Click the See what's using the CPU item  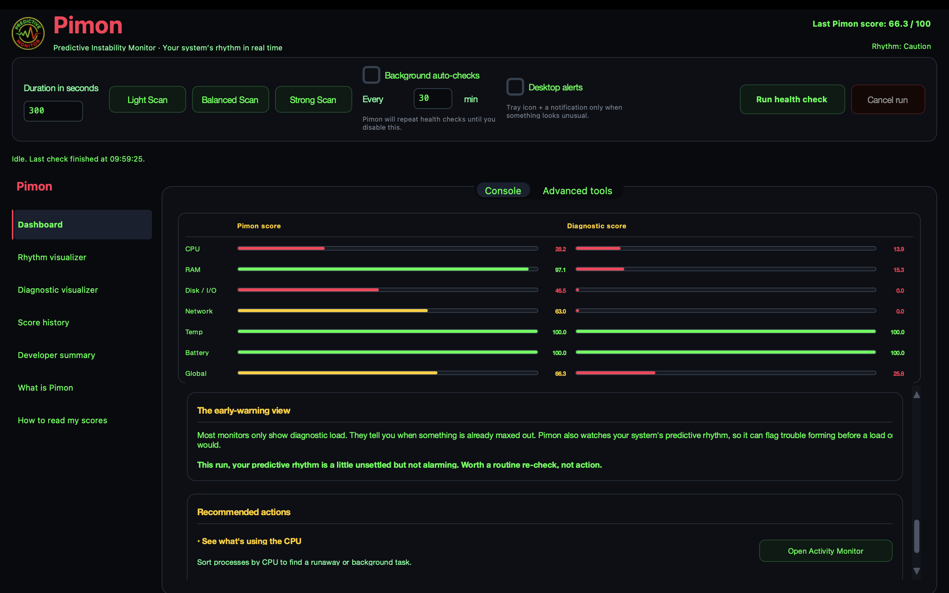coord(249,541)
